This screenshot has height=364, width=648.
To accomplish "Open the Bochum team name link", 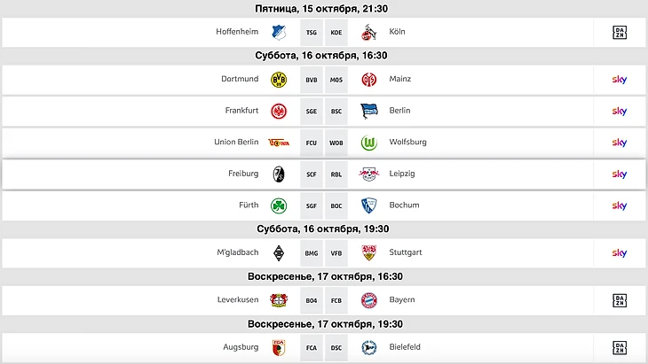I will (x=404, y=205).
